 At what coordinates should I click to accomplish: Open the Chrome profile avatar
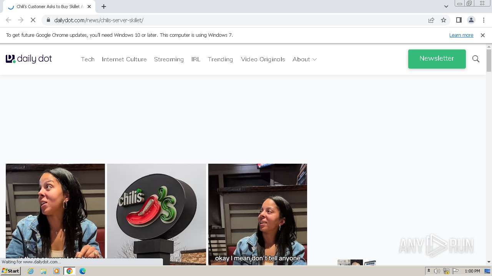471,20
